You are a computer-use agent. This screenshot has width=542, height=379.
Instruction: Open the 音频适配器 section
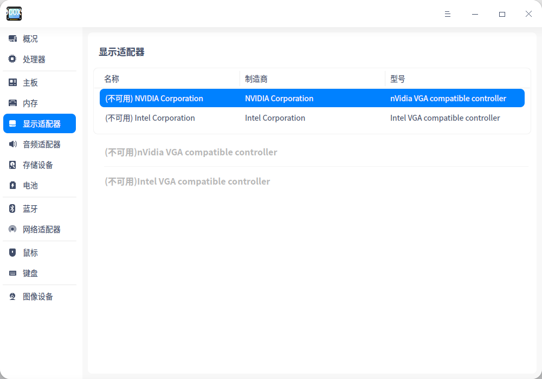click(x=40, y=144)
